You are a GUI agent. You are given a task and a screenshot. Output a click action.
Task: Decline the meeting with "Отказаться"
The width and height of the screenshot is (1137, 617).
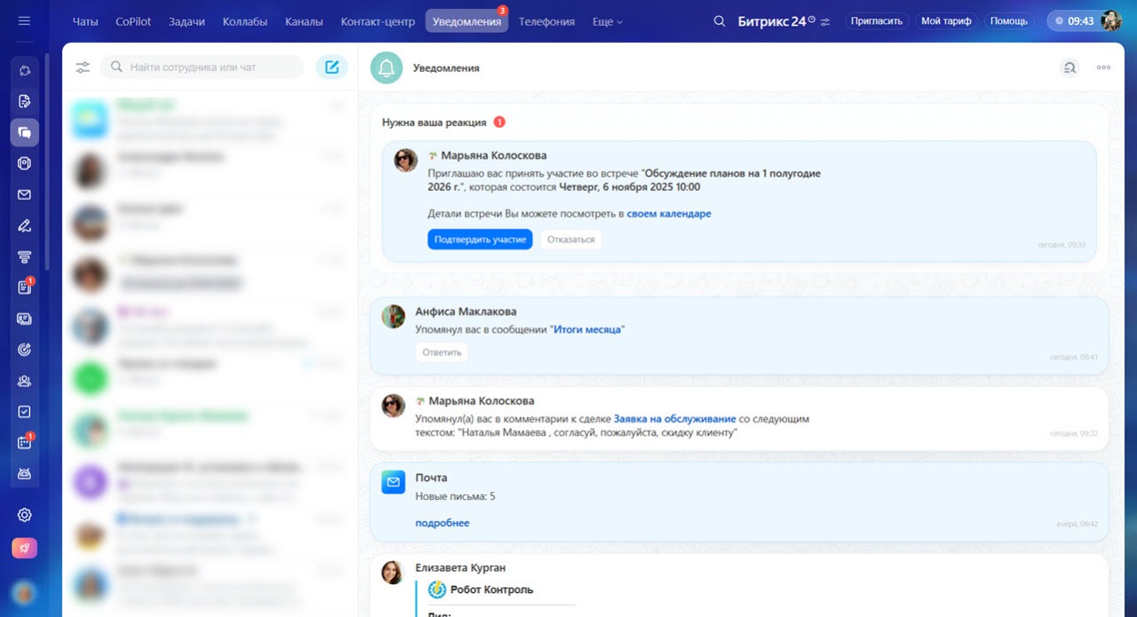(x=570, y=240)
